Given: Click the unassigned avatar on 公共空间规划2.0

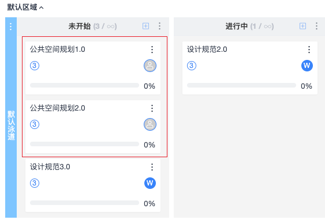Looking at the screenshot, I should pos(150,124).
